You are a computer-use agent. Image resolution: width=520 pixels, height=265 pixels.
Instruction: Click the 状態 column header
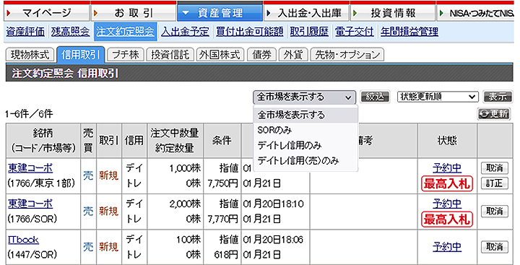[x=447, y=141]
